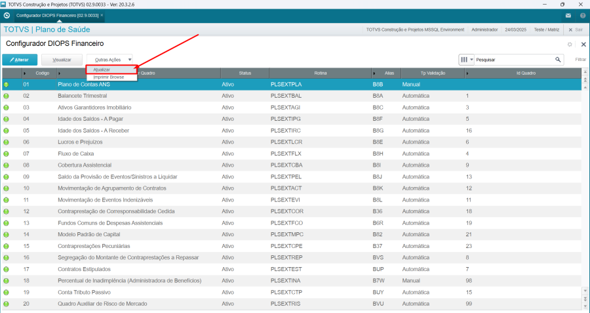Viewport: 590px width, 313px height.
Task: Open the help question mark icon
Action: [x=583, y=16]
